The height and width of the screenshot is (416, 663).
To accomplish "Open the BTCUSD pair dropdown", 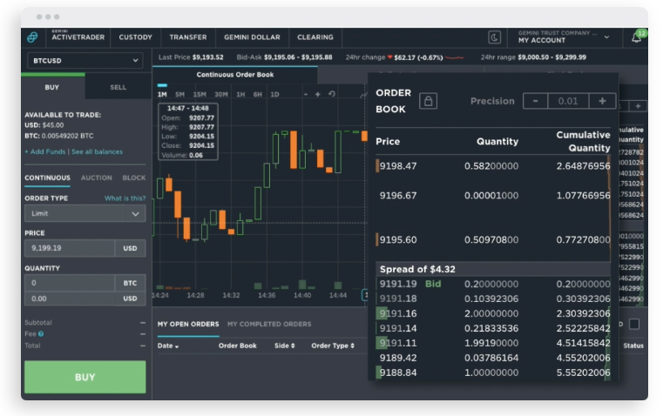I will point(85,60).
